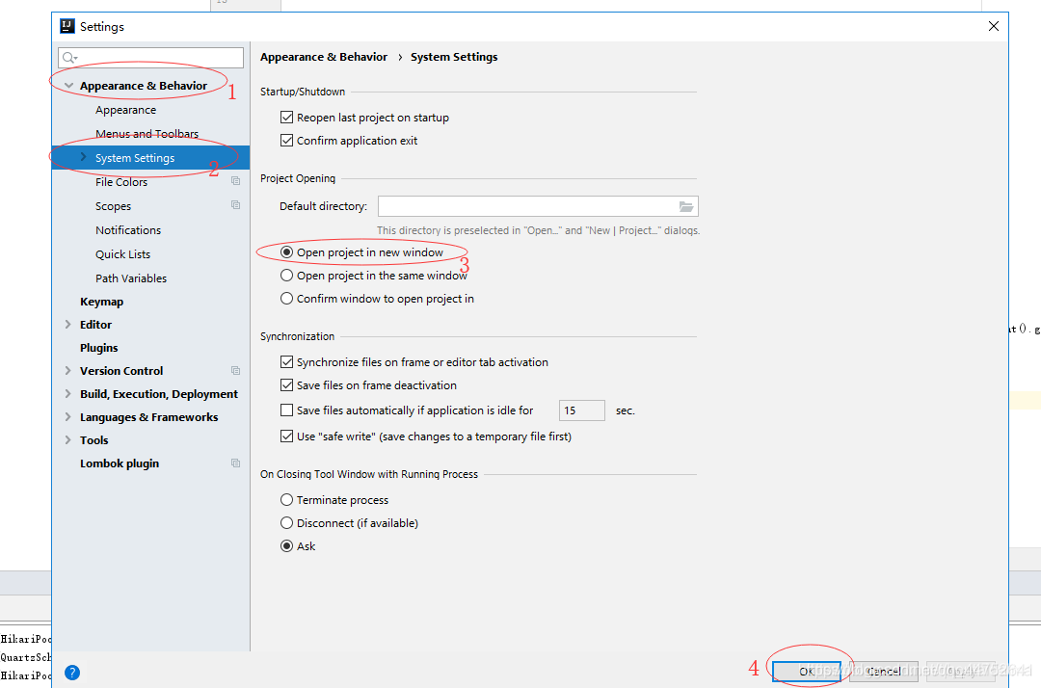Expand the System Settings arrow

click(83, 157)
